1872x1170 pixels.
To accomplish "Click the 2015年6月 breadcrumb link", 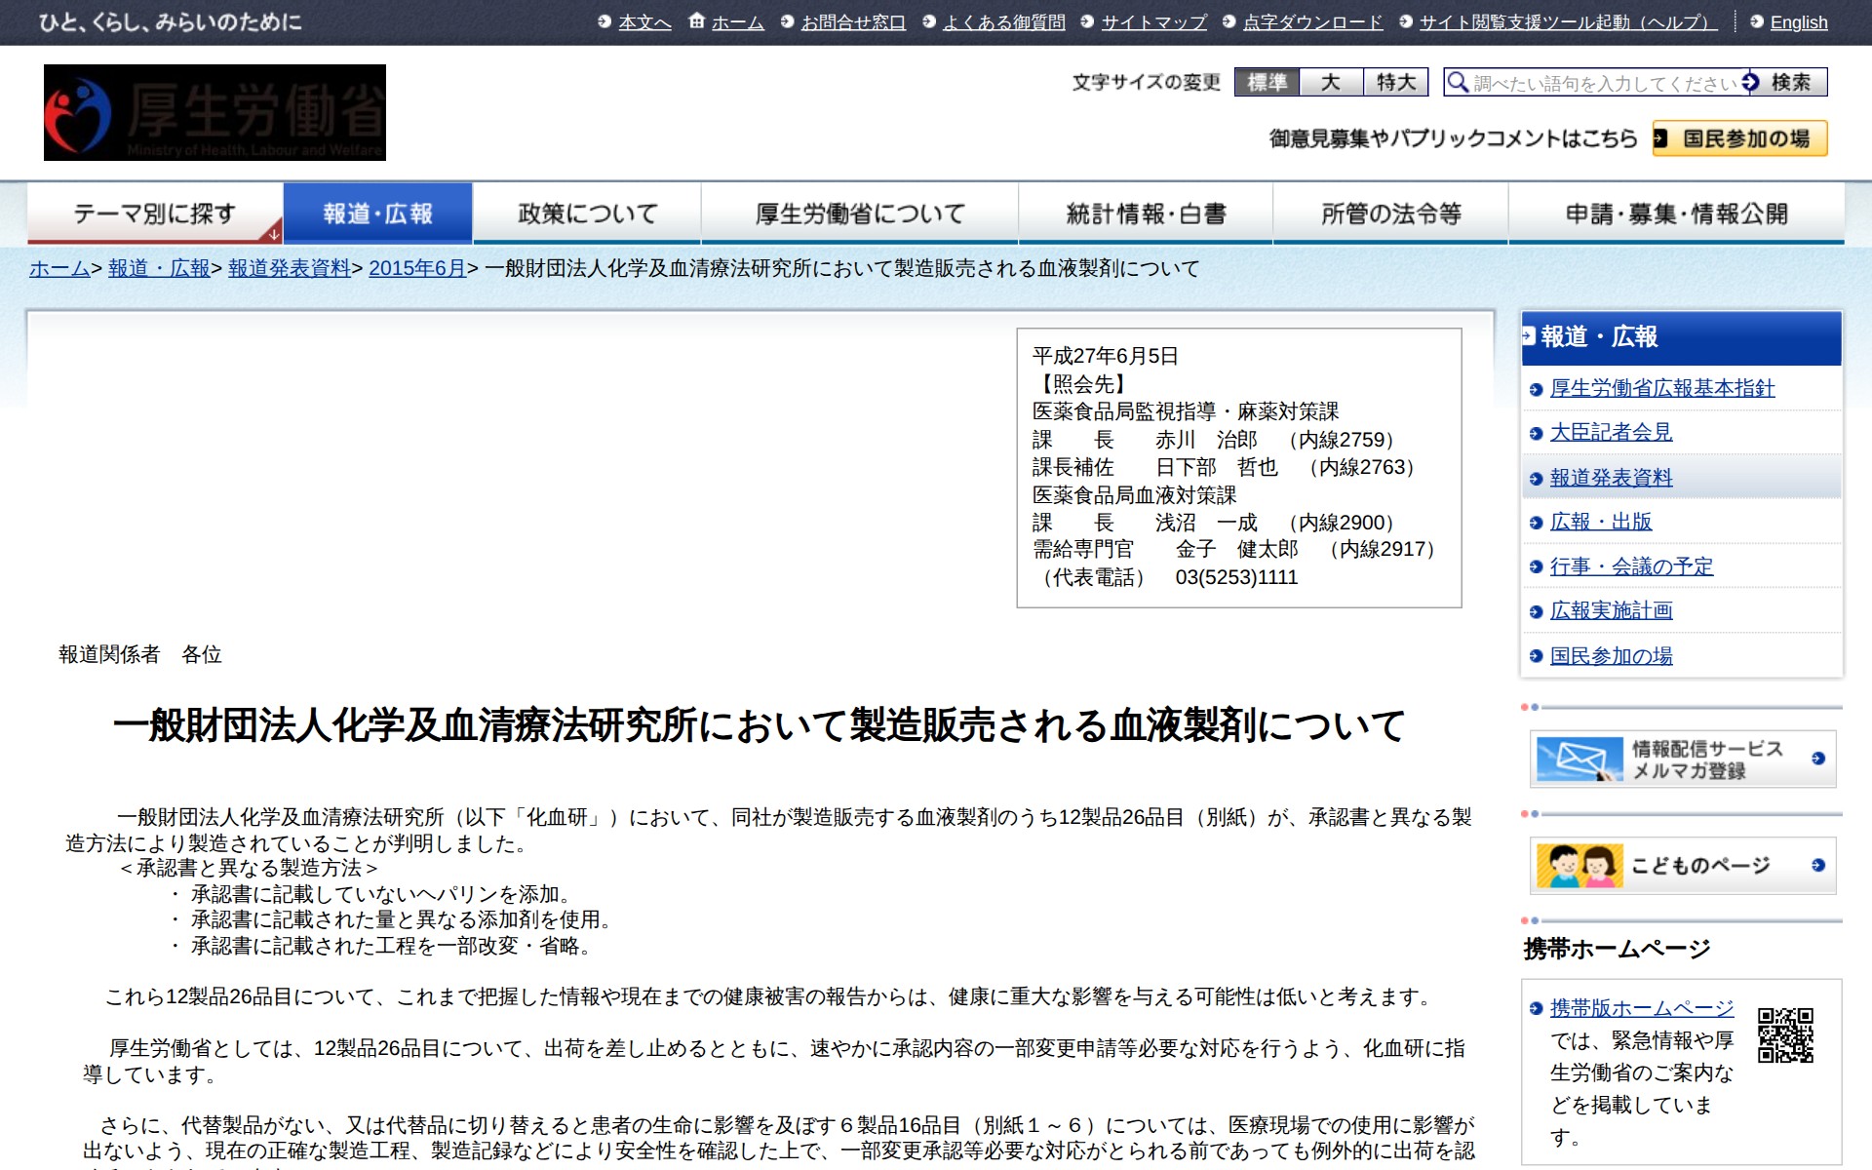I will coord(416,268).
